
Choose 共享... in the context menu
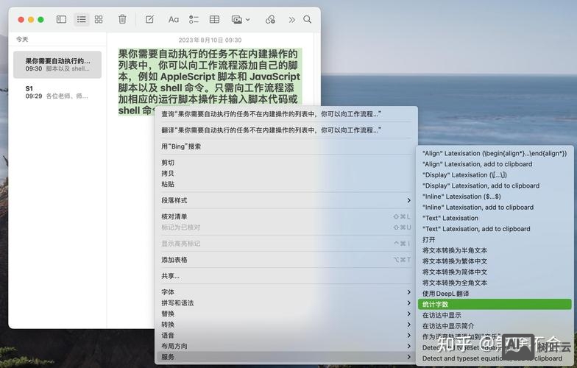pos(286,276)
